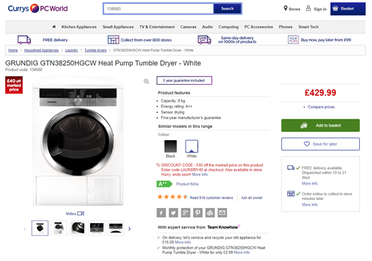
Task: Open the Stores location pin icon
Action: [286, 9]
